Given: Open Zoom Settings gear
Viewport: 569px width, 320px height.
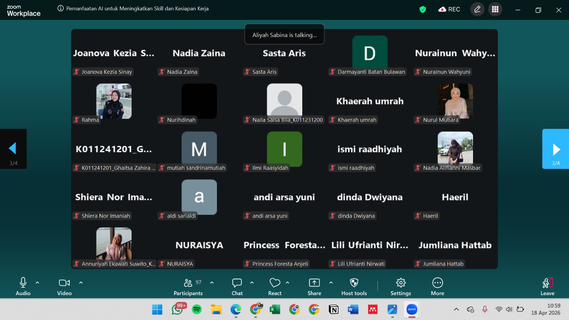Looking at the screenshot, I should coord(401,287).
